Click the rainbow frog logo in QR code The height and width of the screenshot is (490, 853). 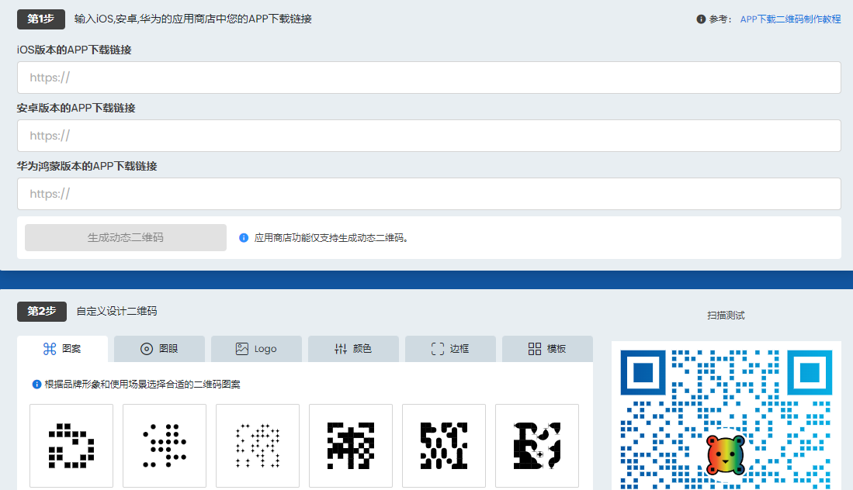pyautogui.click(x=726, y=454)
